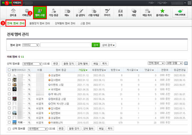Open the 메뉴 settings icon
The width and height of the screenshot is (192, 135).
point(67,11)
